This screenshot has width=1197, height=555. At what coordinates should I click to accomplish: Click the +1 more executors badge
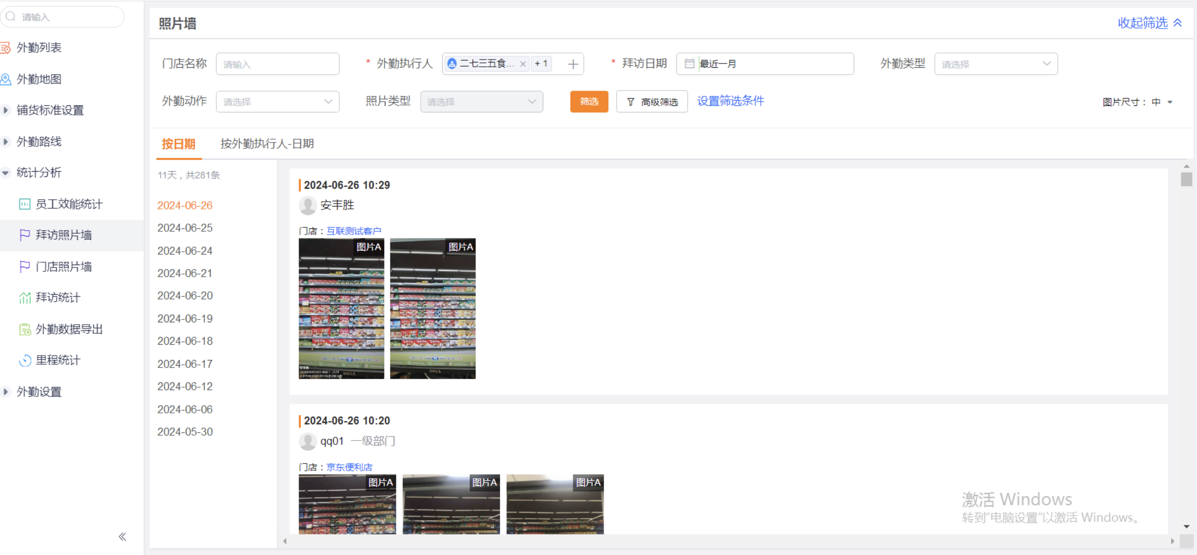click(x=541, y=64)
